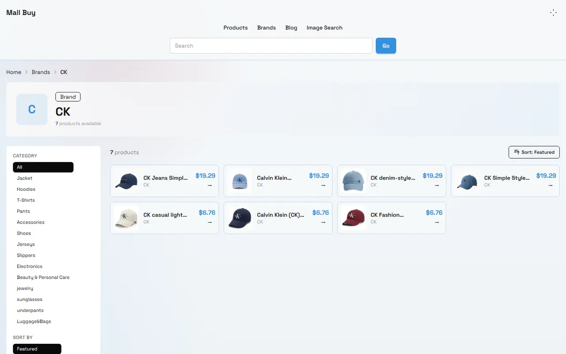Filter by Luggage&Bags category
This screenshot has height=354, width=566.
(34, 322)
